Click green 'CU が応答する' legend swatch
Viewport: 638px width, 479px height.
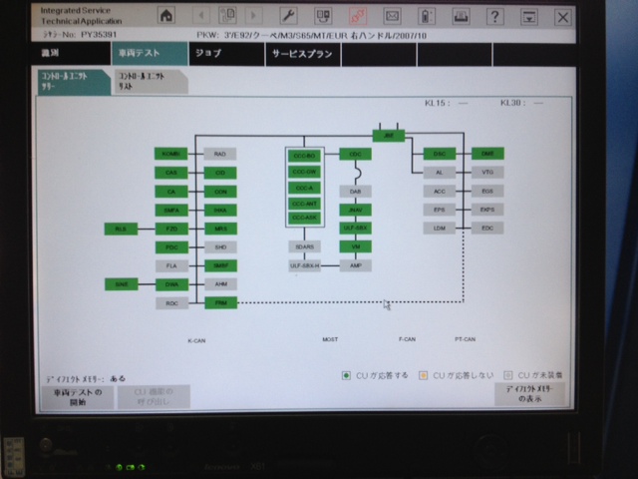345,375
